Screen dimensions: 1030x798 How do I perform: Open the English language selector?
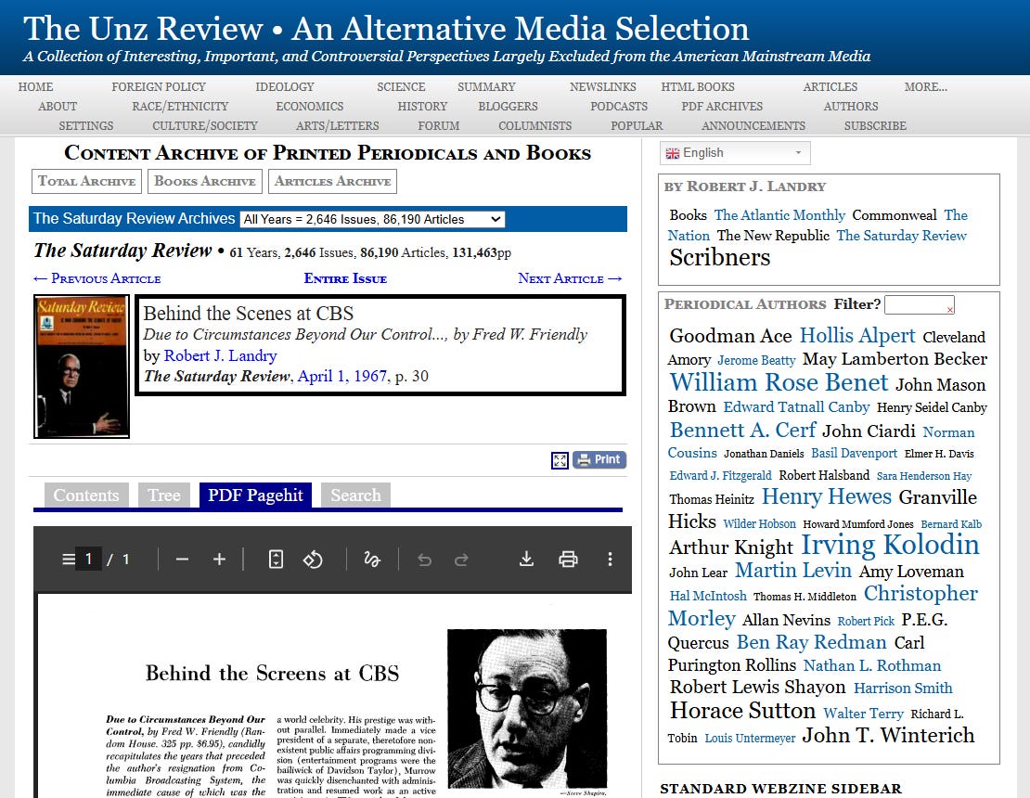point(735,153)
